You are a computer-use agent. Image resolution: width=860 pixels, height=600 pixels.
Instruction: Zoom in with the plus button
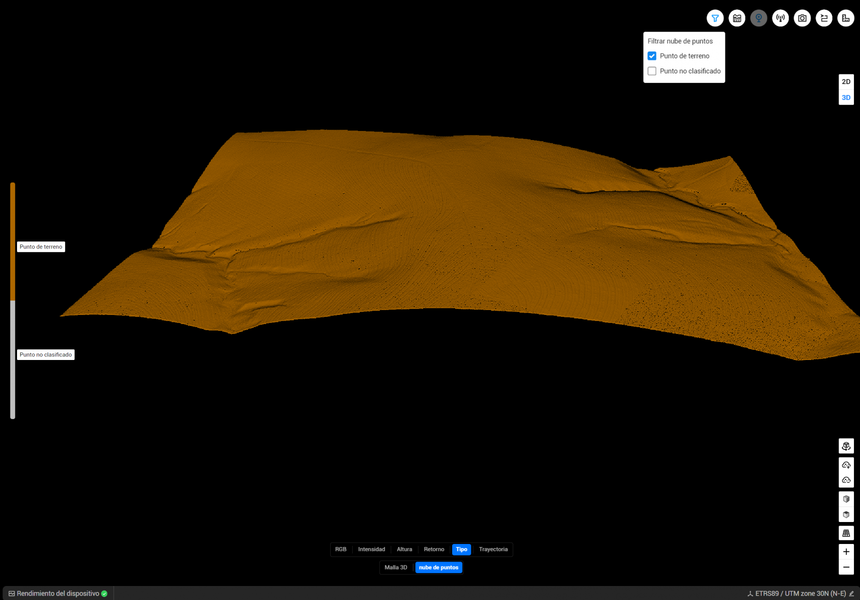(x=846, y=551)
